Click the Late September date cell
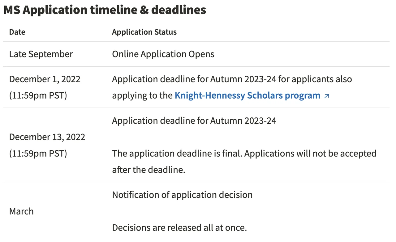The image size is (396, 242). pyautogui.click(x=41, y=54)
